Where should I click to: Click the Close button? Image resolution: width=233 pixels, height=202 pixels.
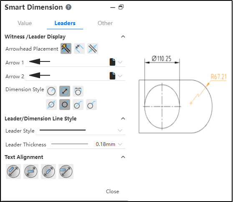[x=112, y=192]
